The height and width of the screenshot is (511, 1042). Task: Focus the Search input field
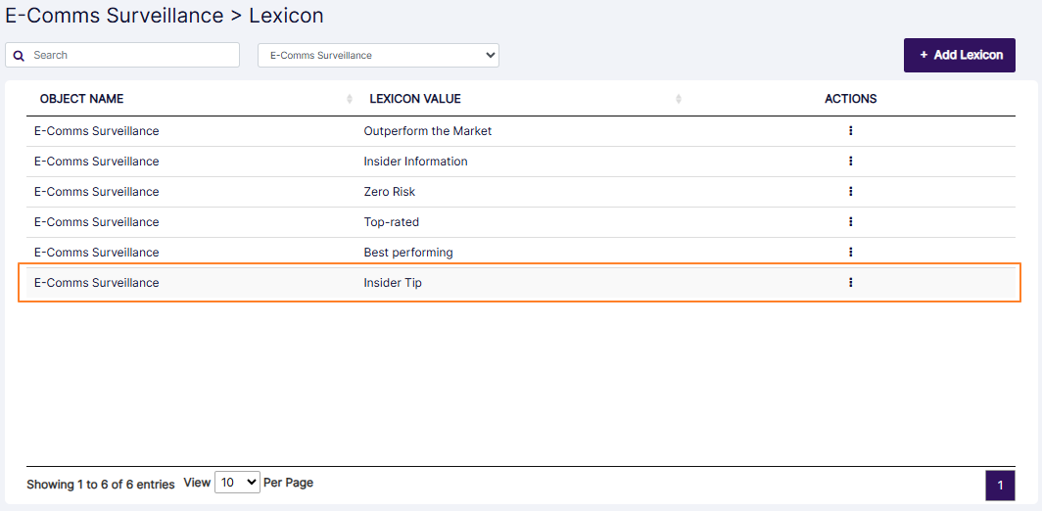coord(122,55)
